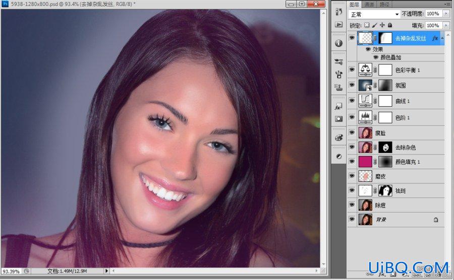The height and width of the screenshot is (280, 454).
Task: Select the 氛围 layer name
Action: coord(401,86)
